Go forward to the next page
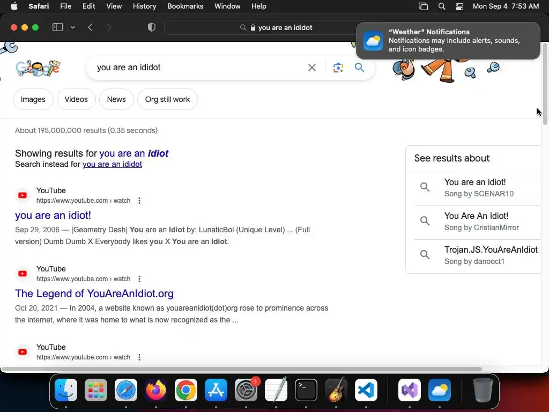This screenshot has height=412, width=549. tap(109, 27)
